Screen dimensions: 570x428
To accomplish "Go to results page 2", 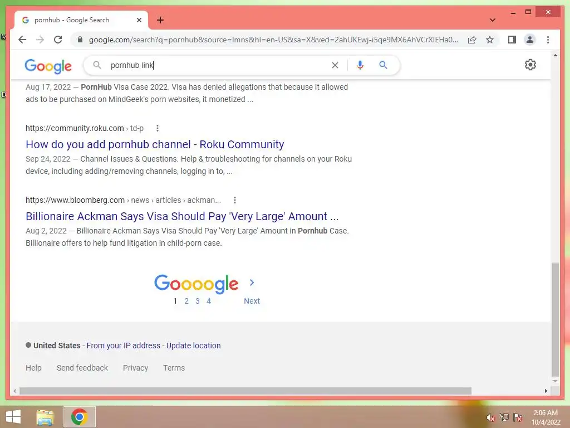I will 186,301.
